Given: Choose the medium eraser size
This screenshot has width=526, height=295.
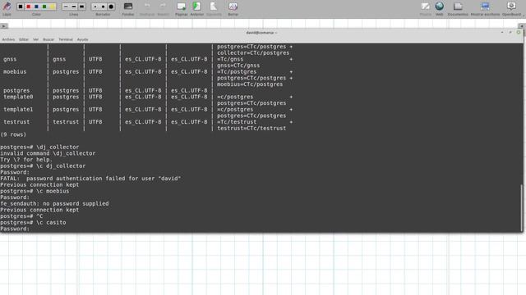Looking at the screenshot, I should [x=103, y=7].
